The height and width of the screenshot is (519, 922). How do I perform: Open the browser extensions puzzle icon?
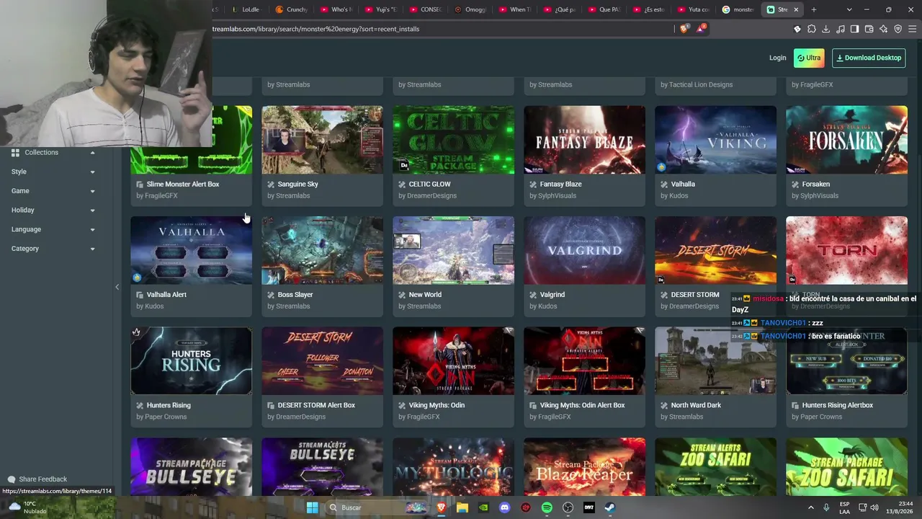[x=812, y=29]
